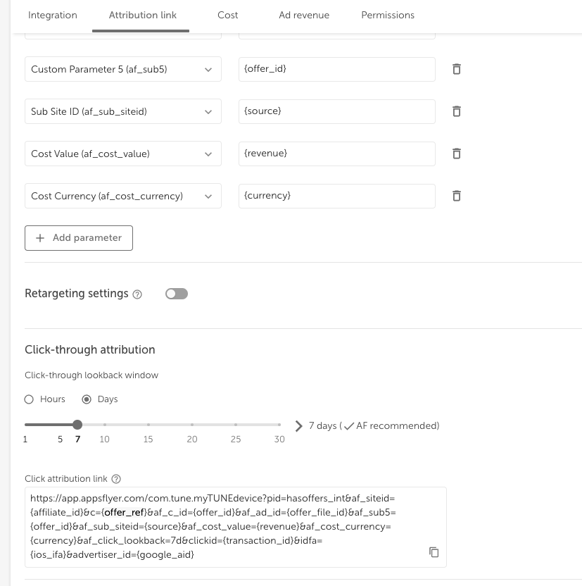Open the Custom Parameter 5 (af_sub5) dropdown
The image size is (582, 586).
click(x=123, y=69)
